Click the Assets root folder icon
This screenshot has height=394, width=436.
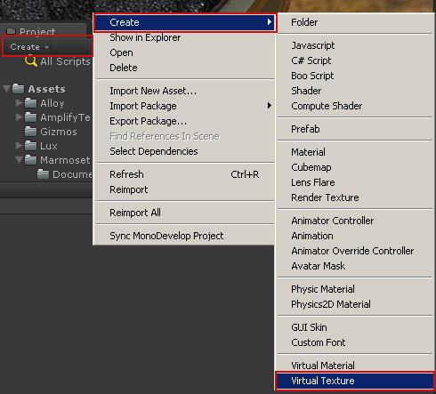[19, 89]
